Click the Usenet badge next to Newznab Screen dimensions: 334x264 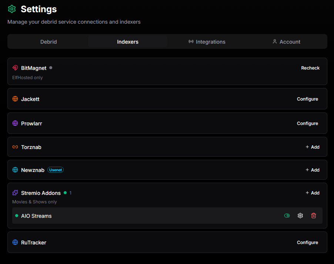tap(56, 170)
